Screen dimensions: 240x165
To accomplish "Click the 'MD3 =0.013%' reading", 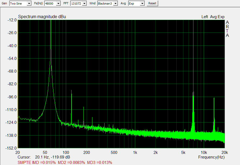I will [100, 162].
